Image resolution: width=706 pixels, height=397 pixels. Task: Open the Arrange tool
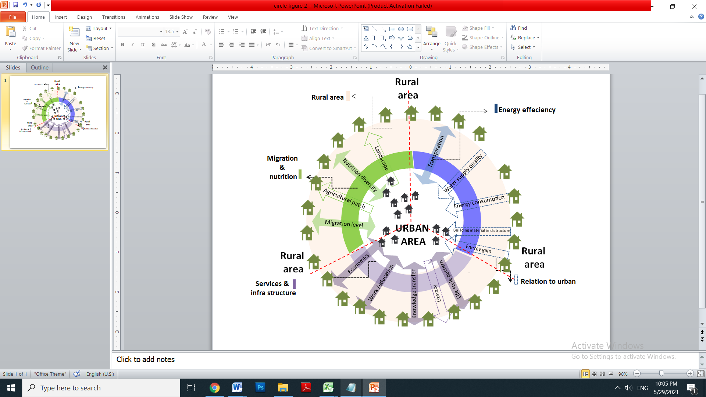[x=432, y=36]
